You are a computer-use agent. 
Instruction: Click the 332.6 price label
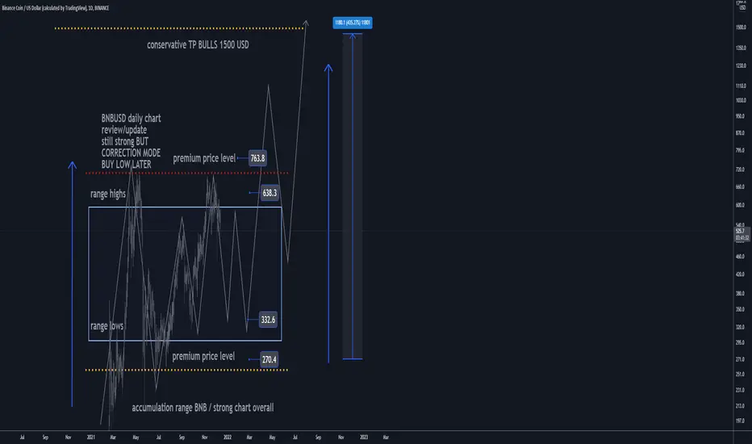pos(268,320)
